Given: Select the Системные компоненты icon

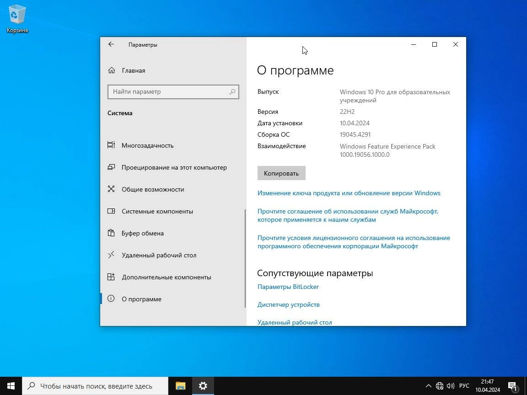Looking at the screenshot, I should [111, 211].
